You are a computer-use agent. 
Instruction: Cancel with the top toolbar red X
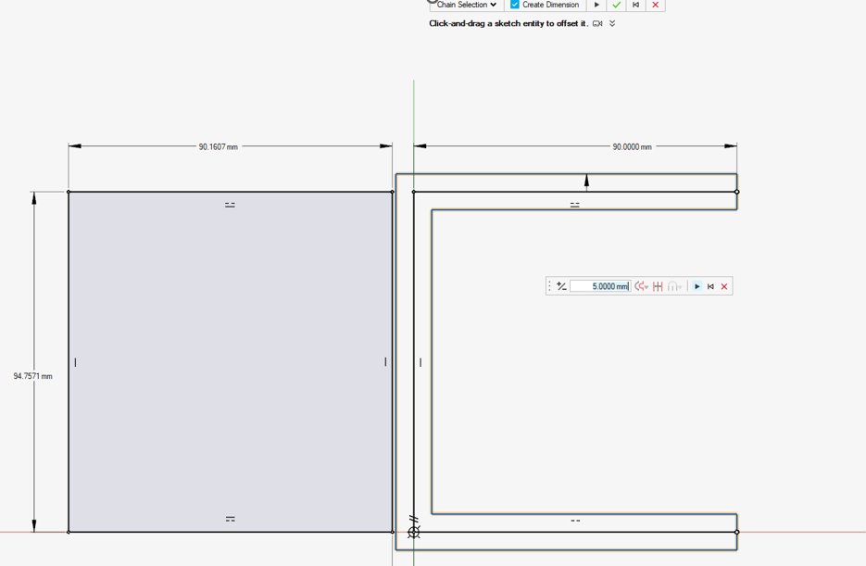coord(656,5)
